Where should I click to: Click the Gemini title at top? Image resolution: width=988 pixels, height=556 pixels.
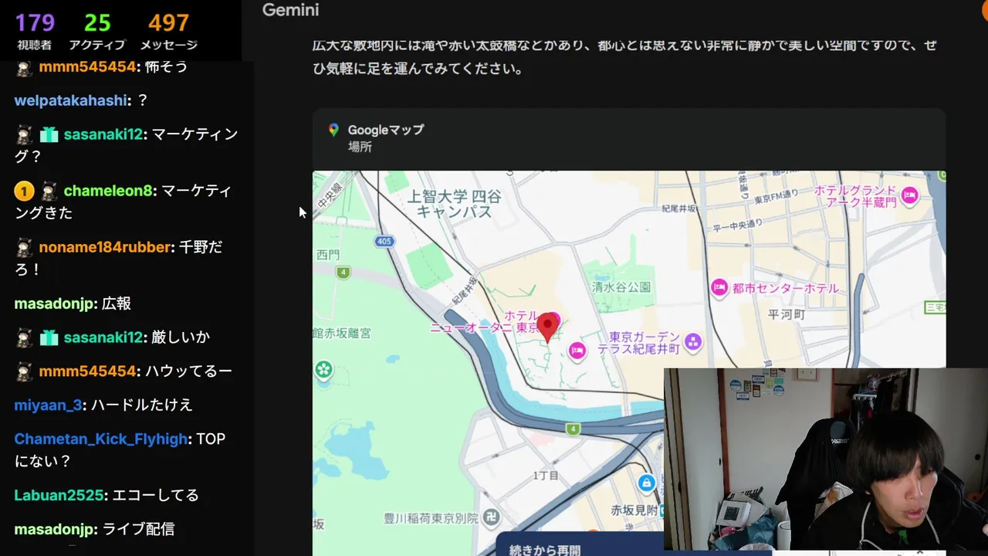click(x=290, y=10)
